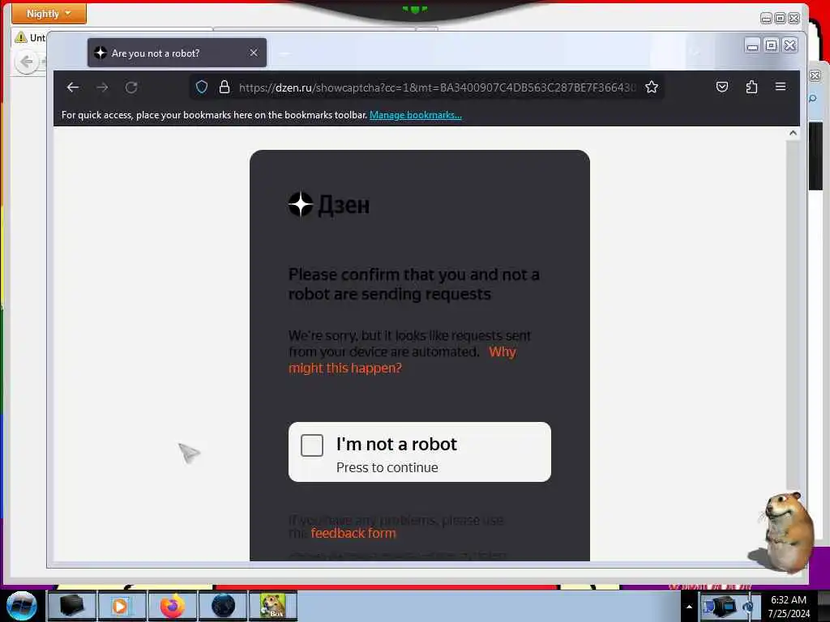
Task: Click the back button in the Nightly window
Action: click(x=27, y=62)
